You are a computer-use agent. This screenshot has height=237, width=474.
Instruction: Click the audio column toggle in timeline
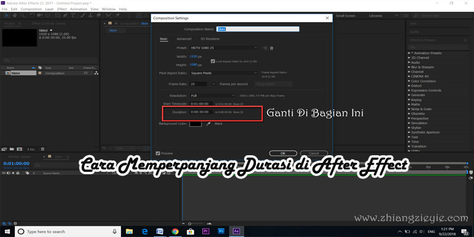coord(8,173)
